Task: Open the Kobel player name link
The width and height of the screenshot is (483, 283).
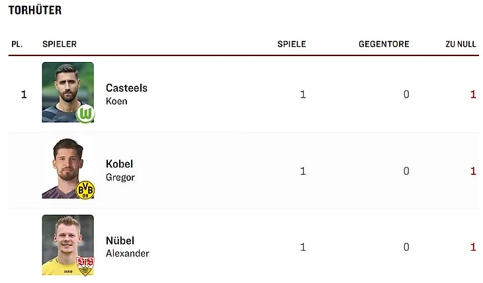Action: 120,164
